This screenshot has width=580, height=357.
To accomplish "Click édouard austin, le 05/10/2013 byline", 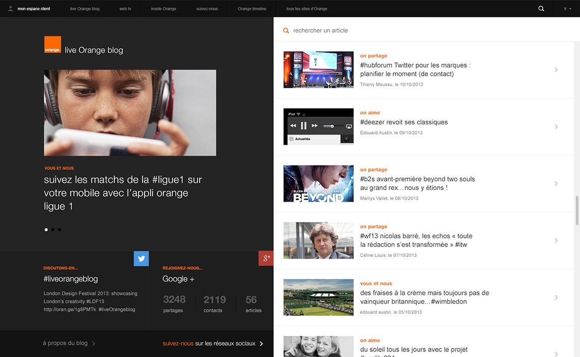I will pyautogui.click(x=391, y=312).
